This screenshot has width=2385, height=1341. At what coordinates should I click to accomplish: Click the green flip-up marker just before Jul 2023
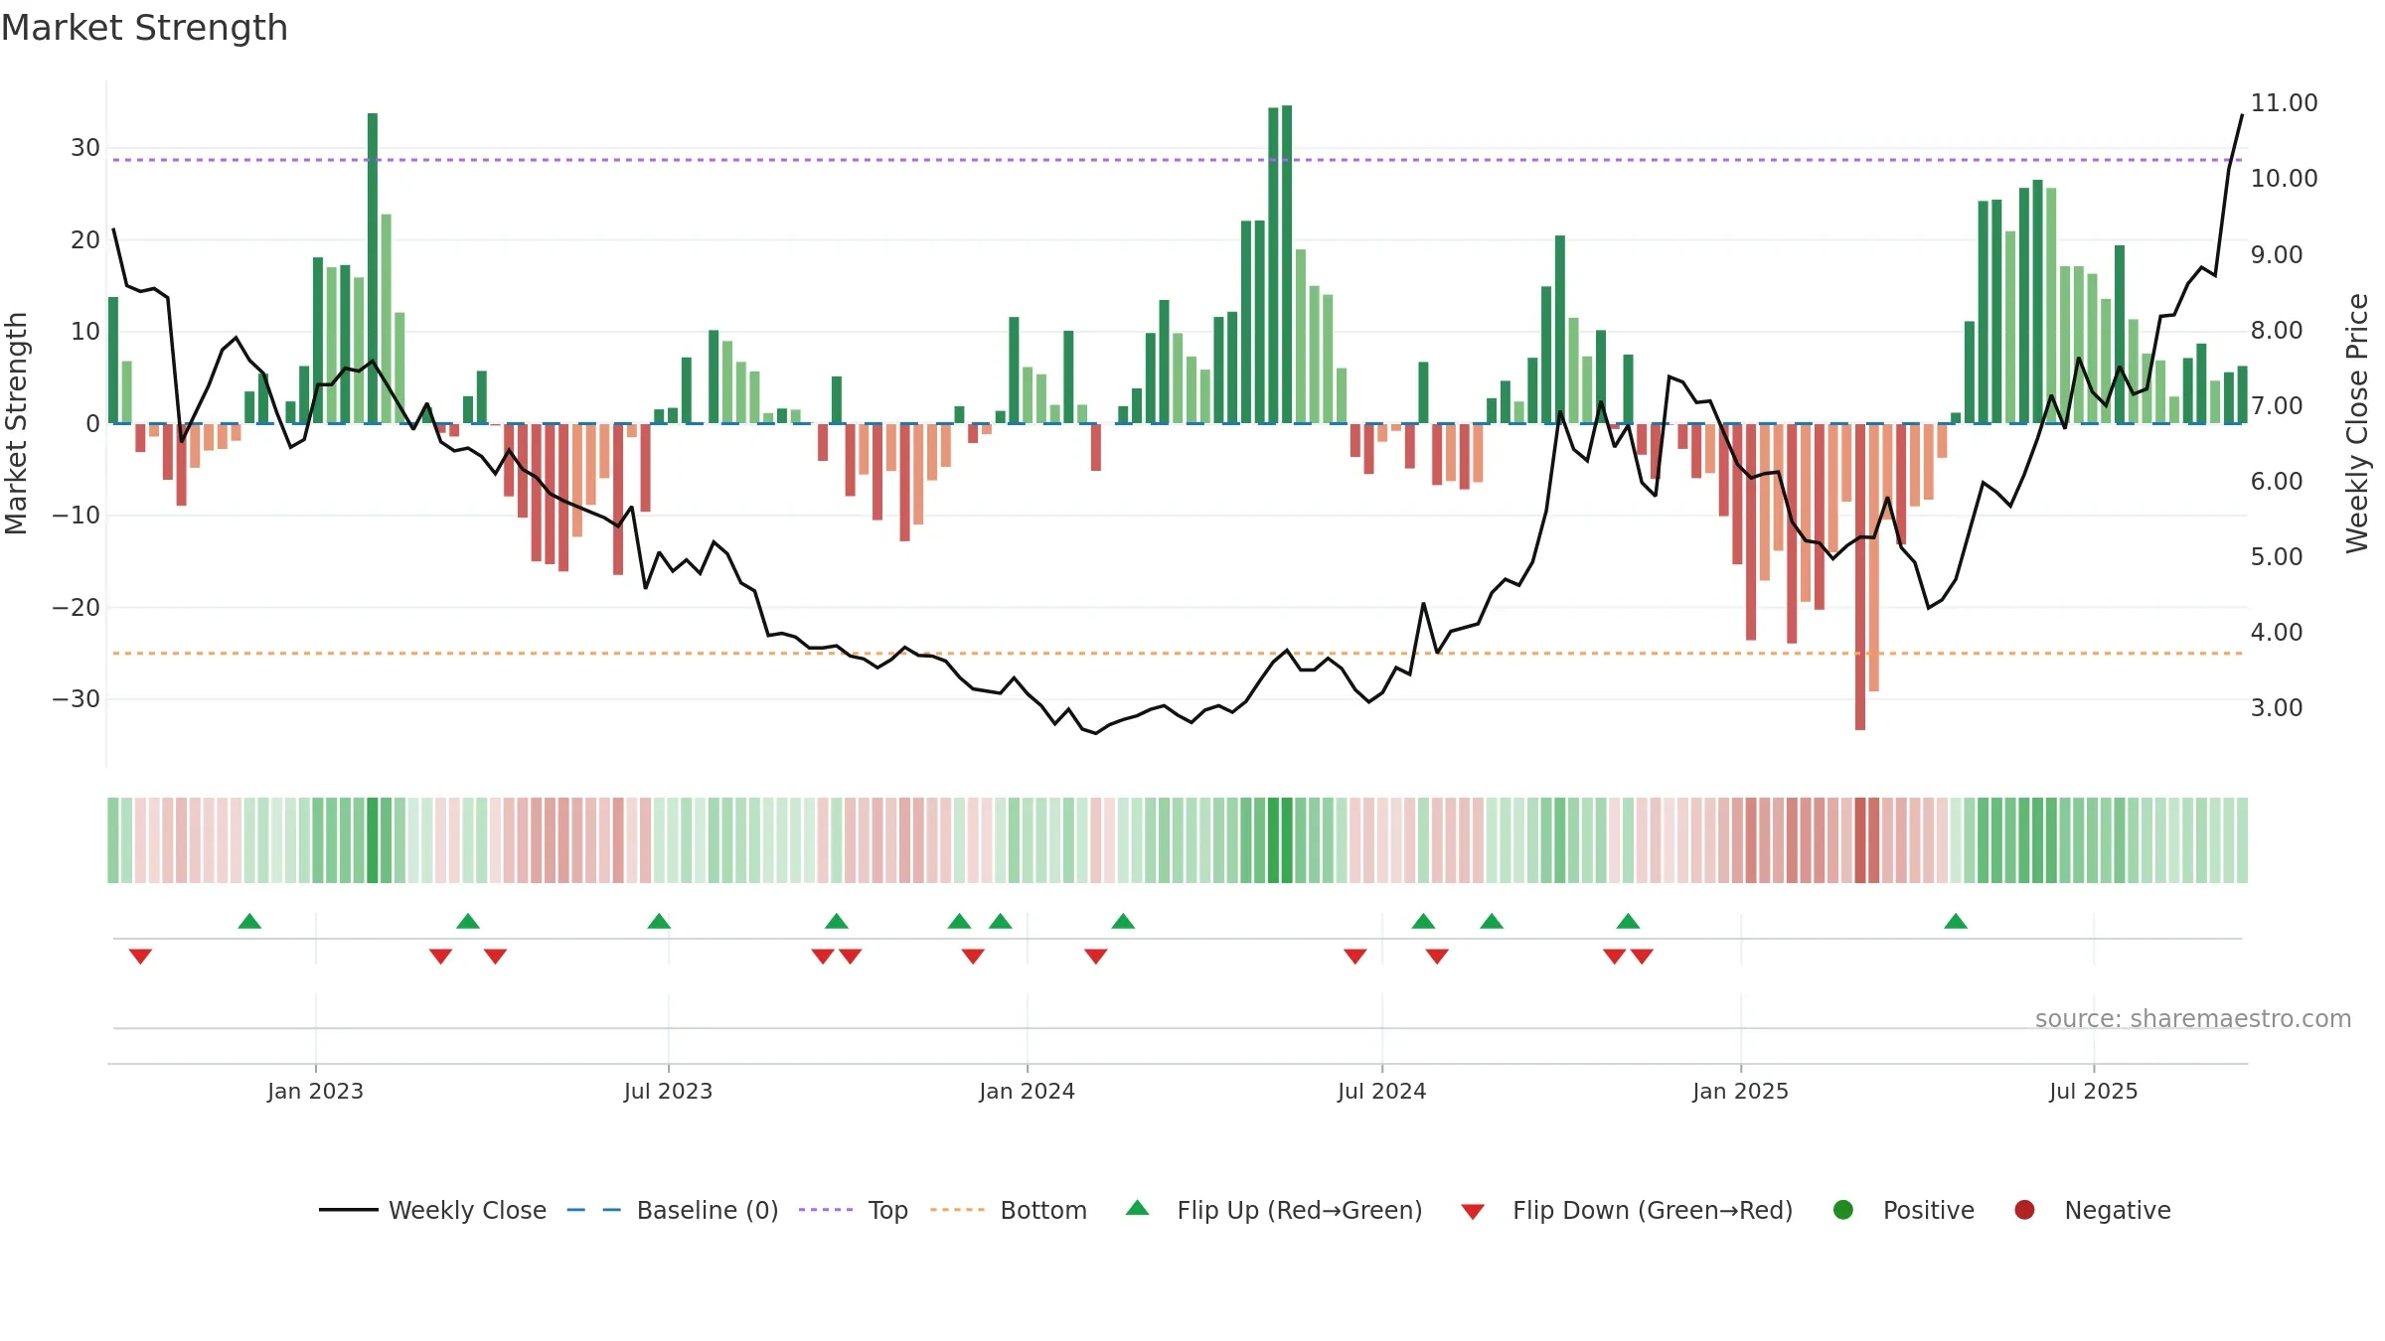[x=659, y=921]
